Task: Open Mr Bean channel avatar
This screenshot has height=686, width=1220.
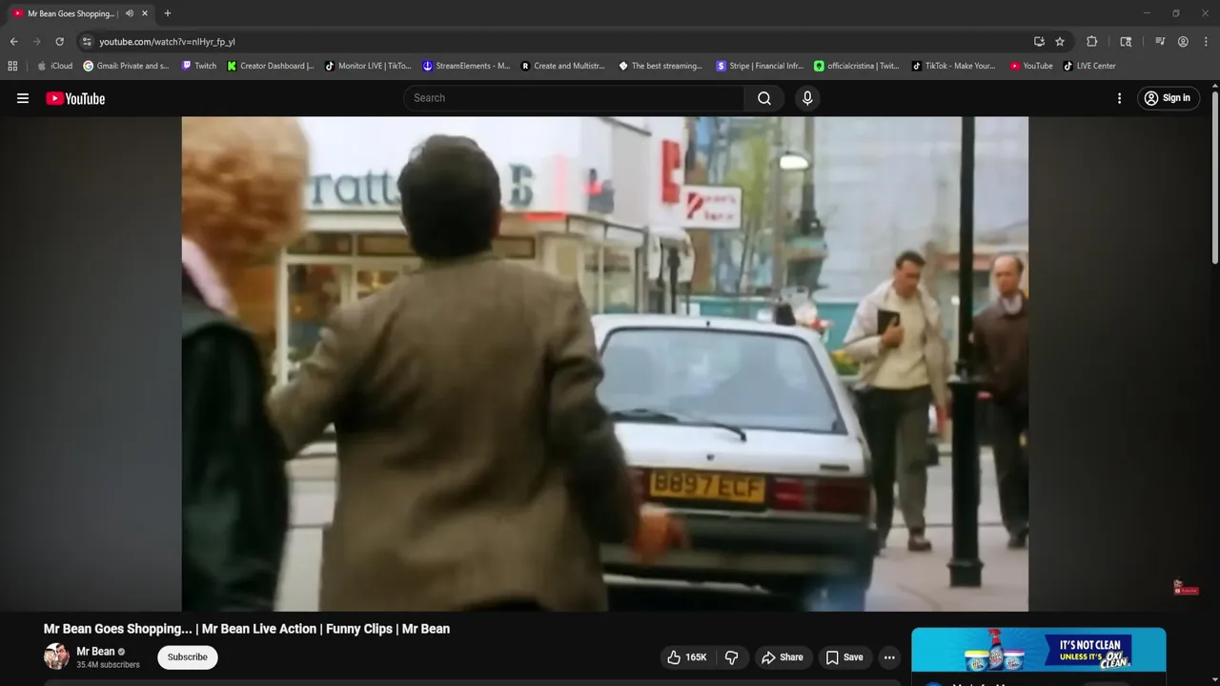Action: point(56,656)
